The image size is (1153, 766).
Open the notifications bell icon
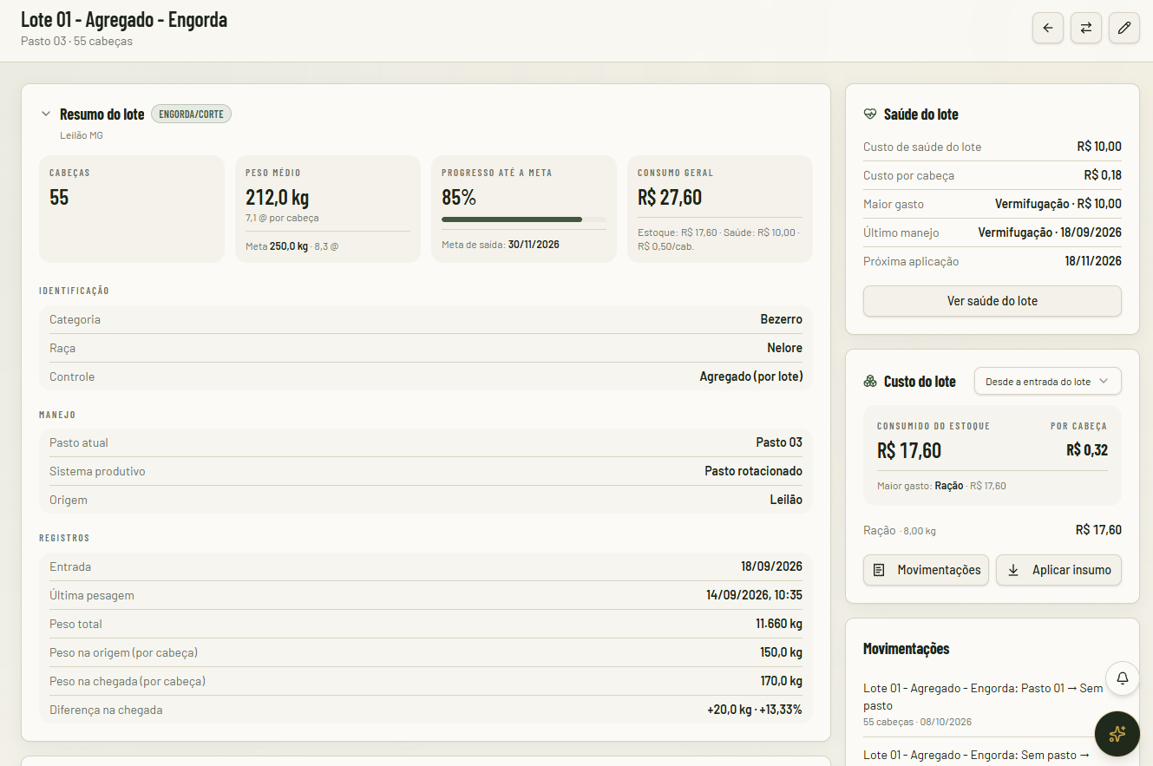(1123, 678)
